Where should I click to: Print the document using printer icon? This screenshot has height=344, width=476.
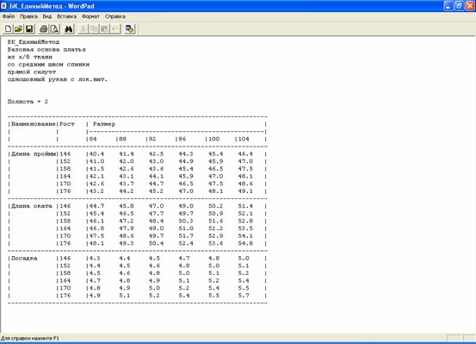44,29
